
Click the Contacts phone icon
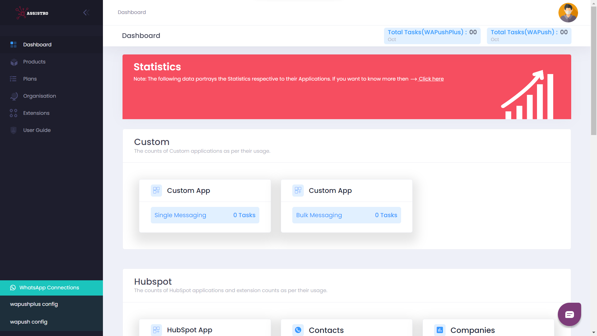point(298,330)
